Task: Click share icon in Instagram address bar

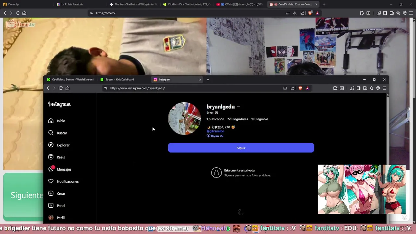Action: pos(292,88)
